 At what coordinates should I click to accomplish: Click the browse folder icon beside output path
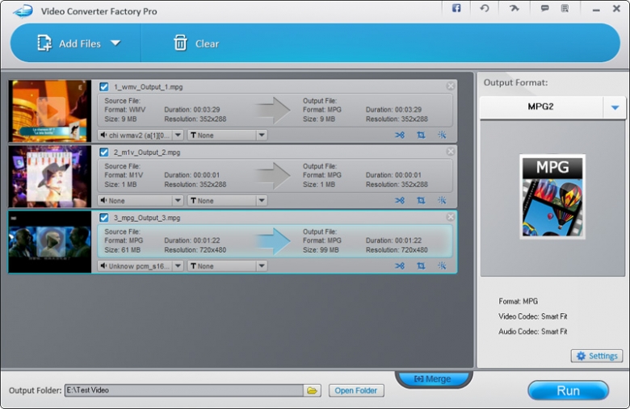312,390
